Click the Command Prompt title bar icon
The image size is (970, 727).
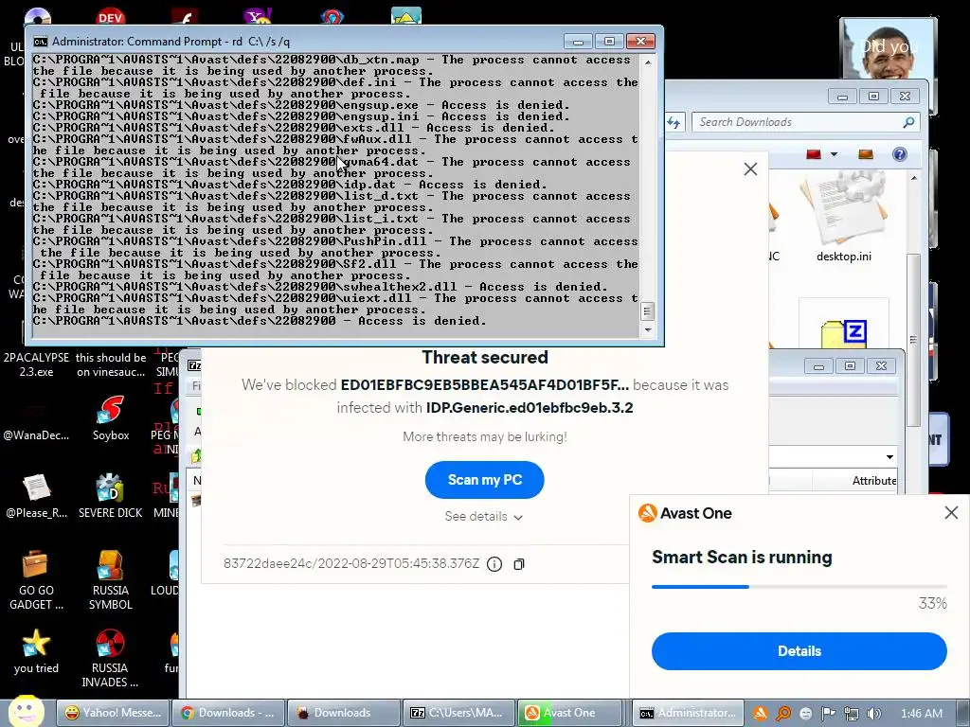pos(40,42)
